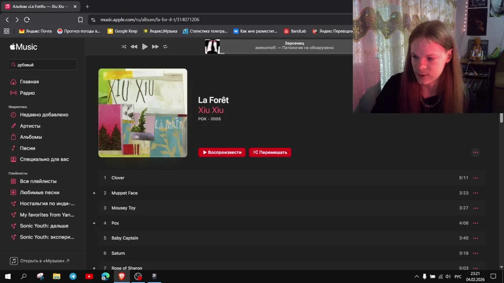The height and width of the screenshot is (283, 504).
Task: Click Открыть в «Музыке» link
Action: 40,261
